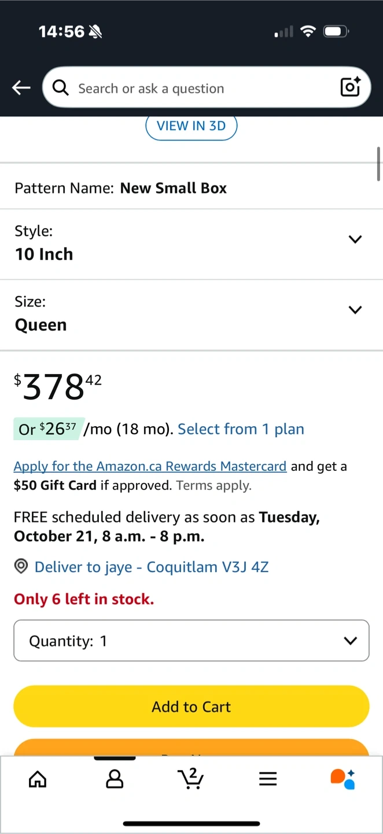Open the Rufus AI assistant icon

pyautogui.click(x=343, y=778)
